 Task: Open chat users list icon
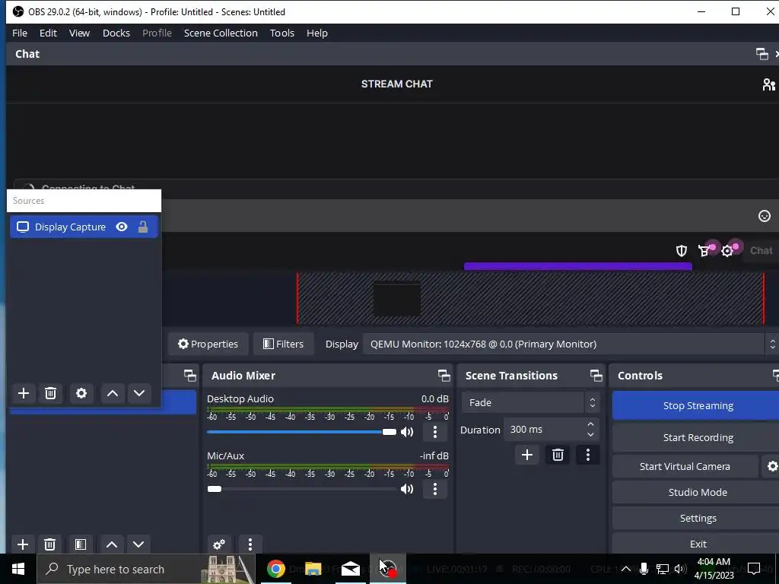[768, 84]
